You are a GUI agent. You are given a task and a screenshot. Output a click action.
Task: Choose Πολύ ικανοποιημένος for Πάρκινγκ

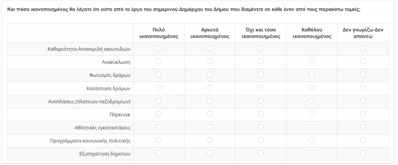click(x=158, y=113)
